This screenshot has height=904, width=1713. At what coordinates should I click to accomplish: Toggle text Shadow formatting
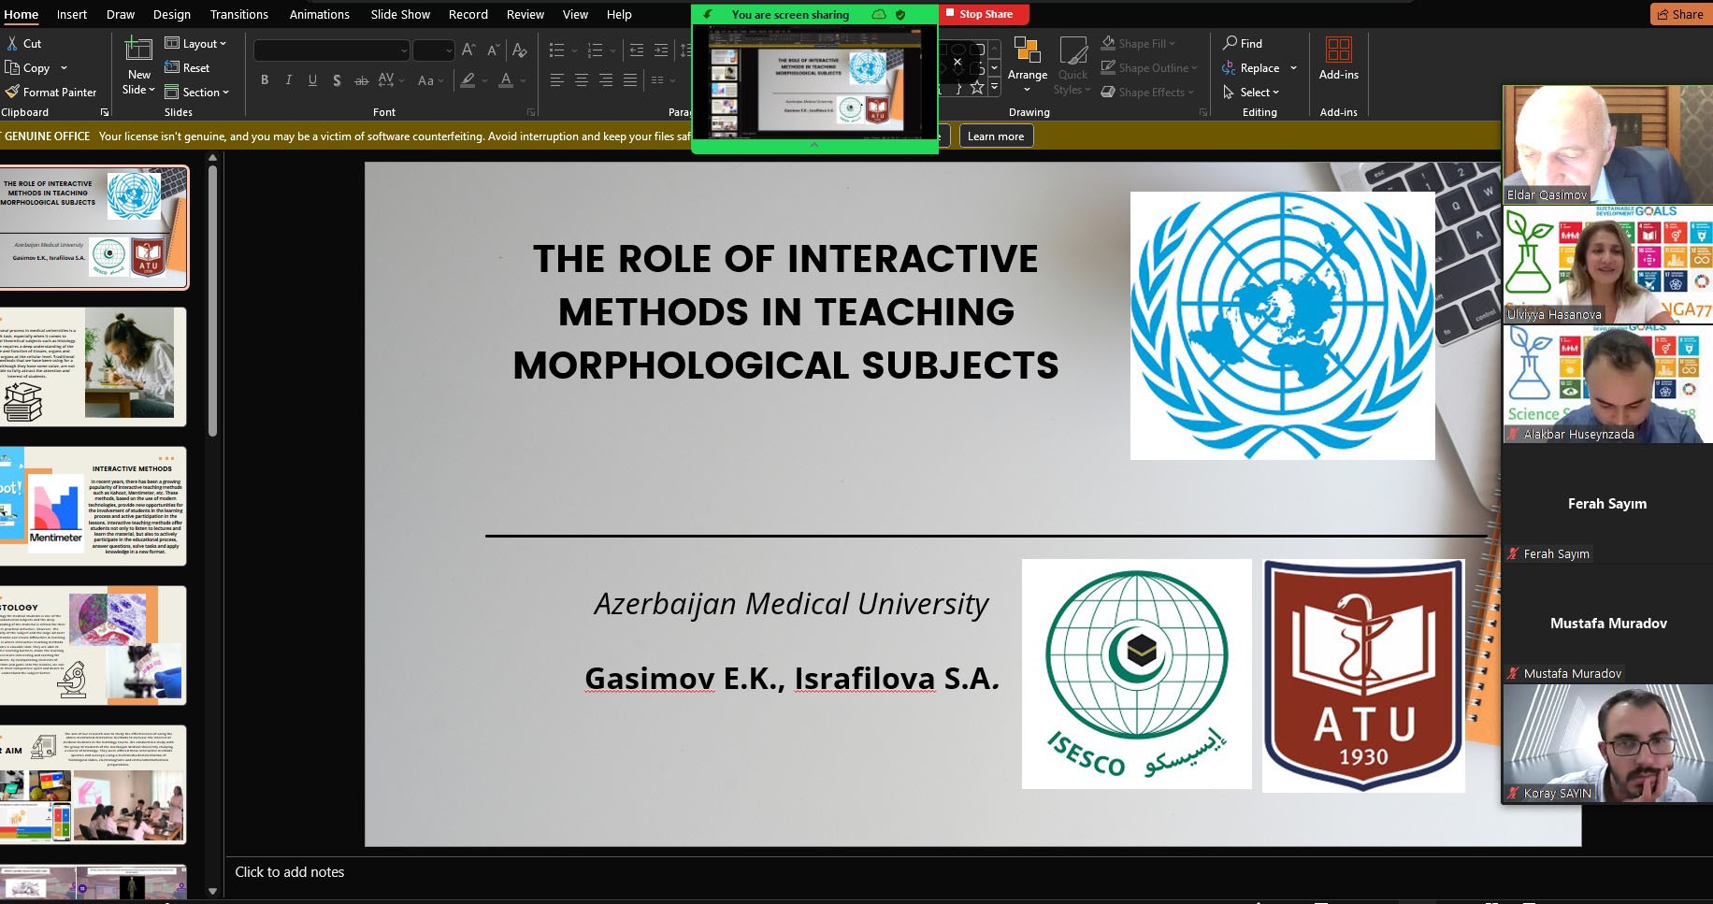click(x=337, y=80)
